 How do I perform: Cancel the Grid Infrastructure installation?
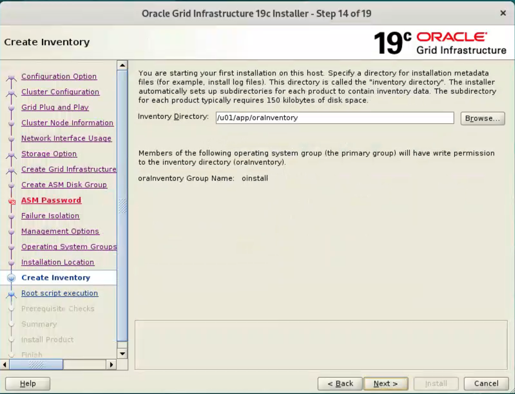pyautogui.click(x=486, y=384)
